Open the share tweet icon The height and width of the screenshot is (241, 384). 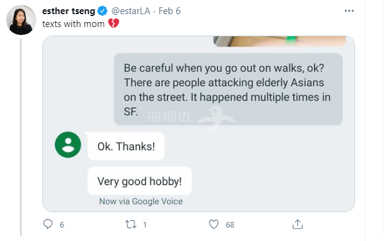(x=297, y=224)
